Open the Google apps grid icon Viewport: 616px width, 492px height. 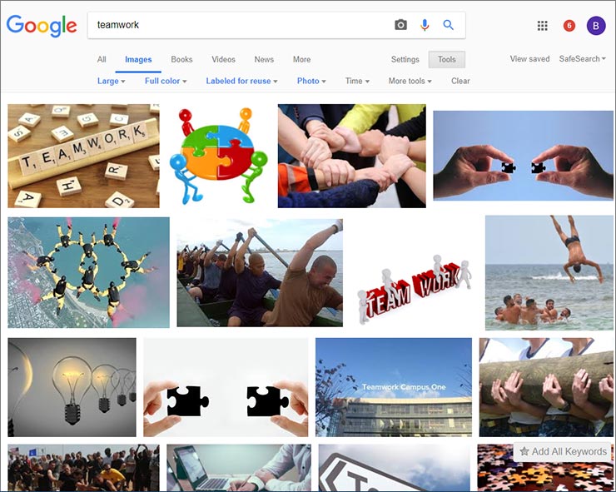click(x=543, y=26)
